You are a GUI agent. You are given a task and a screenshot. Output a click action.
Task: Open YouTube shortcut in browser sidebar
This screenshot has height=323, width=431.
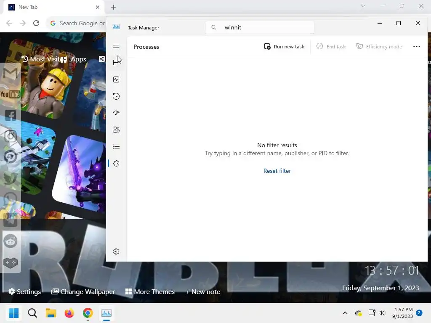pos(10,94)
